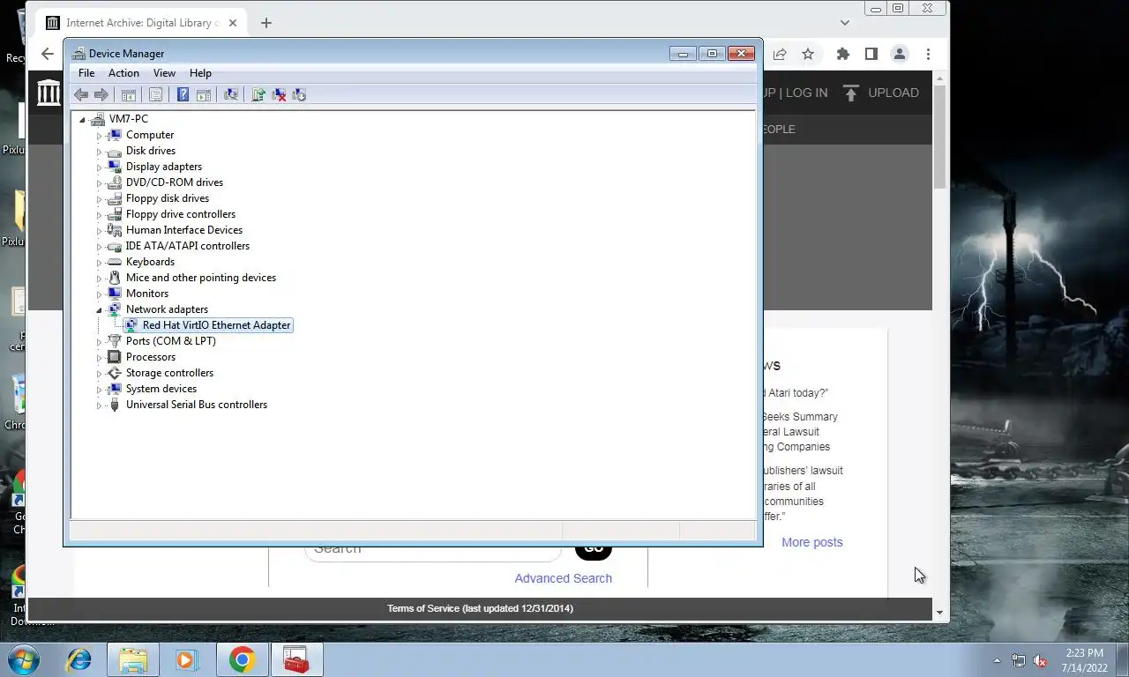
Task: Open the Help menu in Device Manager
Action: click(200, 73)
